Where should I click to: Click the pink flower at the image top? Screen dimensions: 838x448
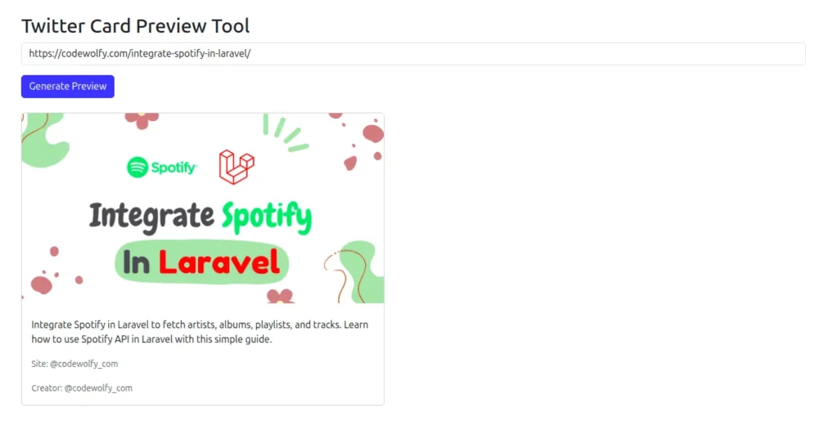(x=142, y=120)
